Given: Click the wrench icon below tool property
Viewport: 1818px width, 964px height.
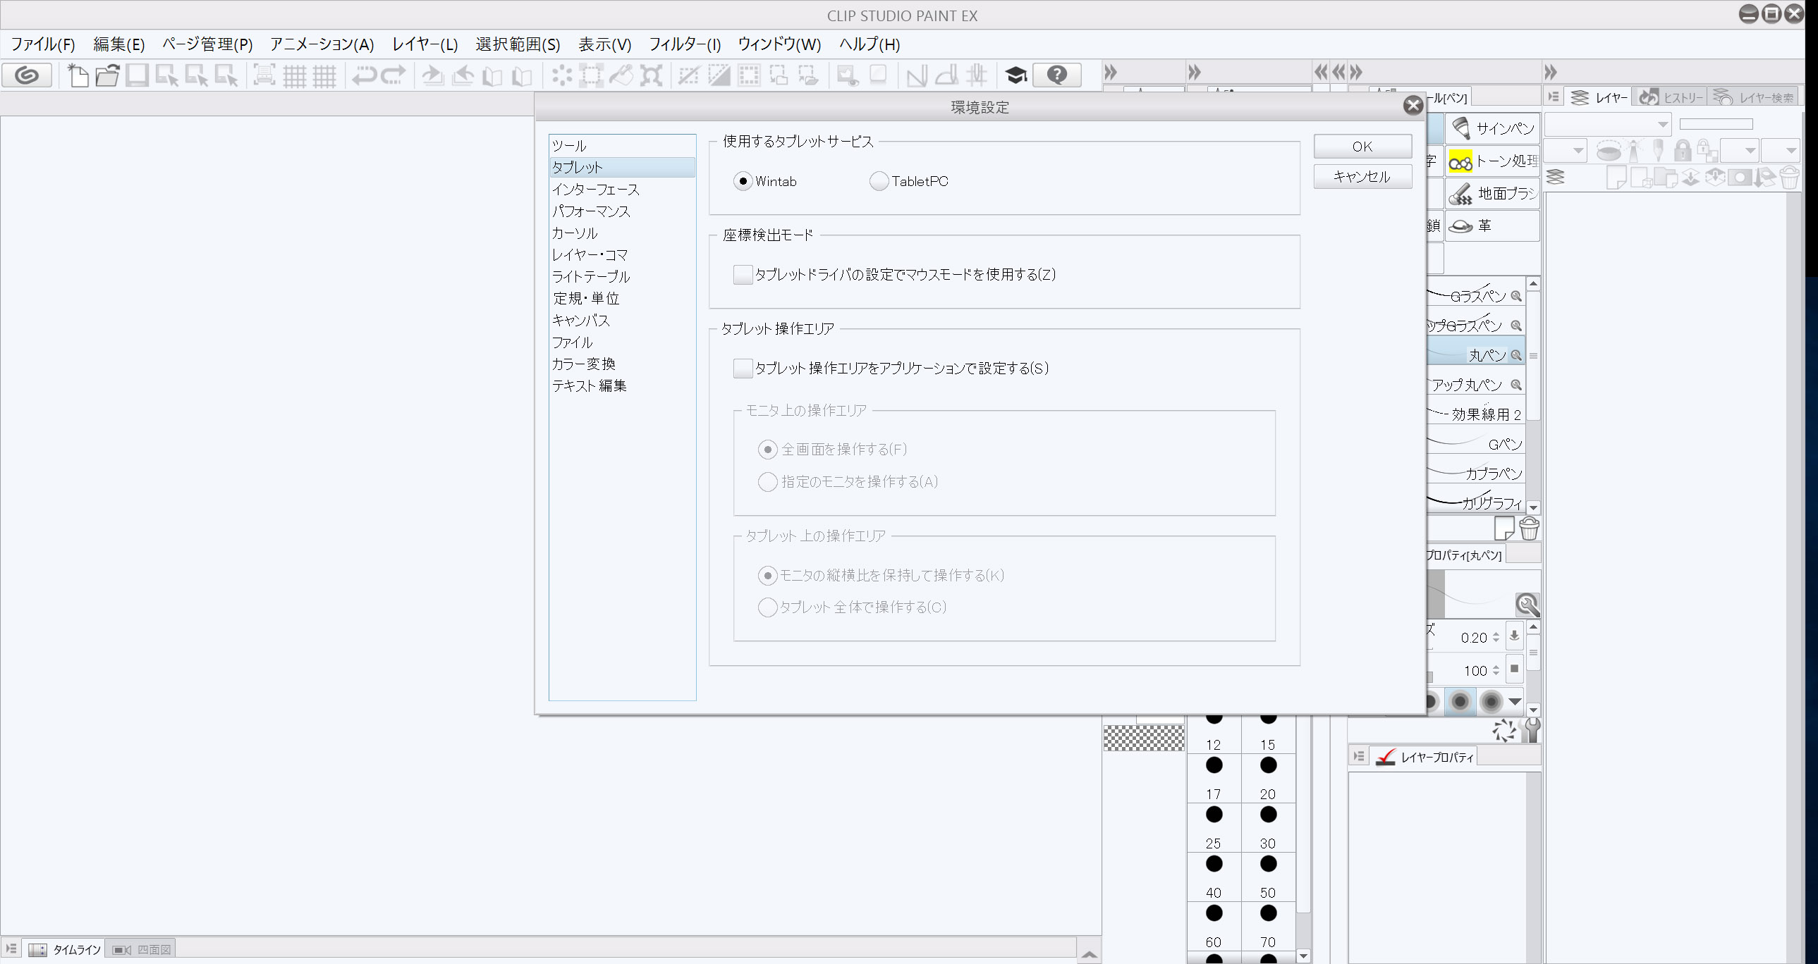Looking at the screenshot, I should pos(1532,730).
